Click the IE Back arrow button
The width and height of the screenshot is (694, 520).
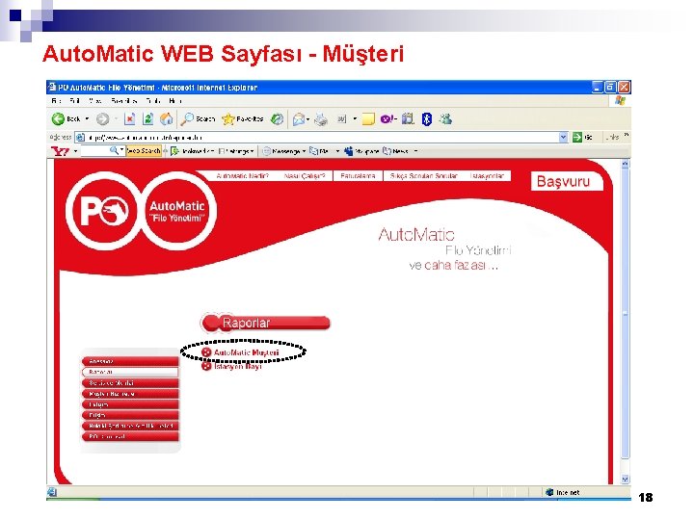click(59, 119)
